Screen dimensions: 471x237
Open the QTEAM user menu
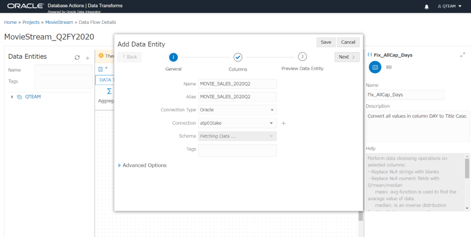click(x=450, y=6)
